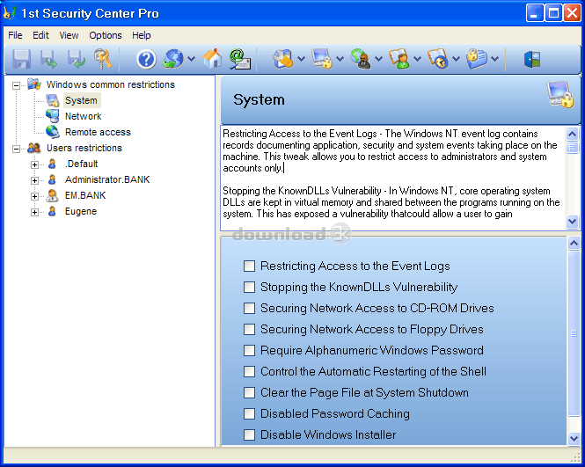Open the File menu
This screenshot has height=467, width=585.
click(15, 35)
